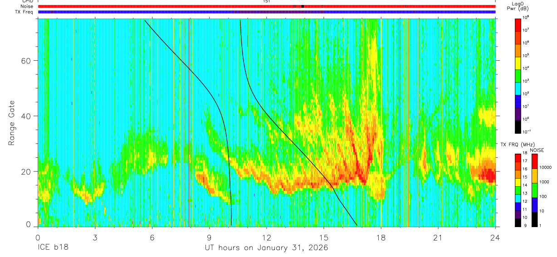The width and height of the screenshot is (557, 257).
Task: Click x-axis tick label '12'
Action: pyautogui.click(x=267, y=238)
